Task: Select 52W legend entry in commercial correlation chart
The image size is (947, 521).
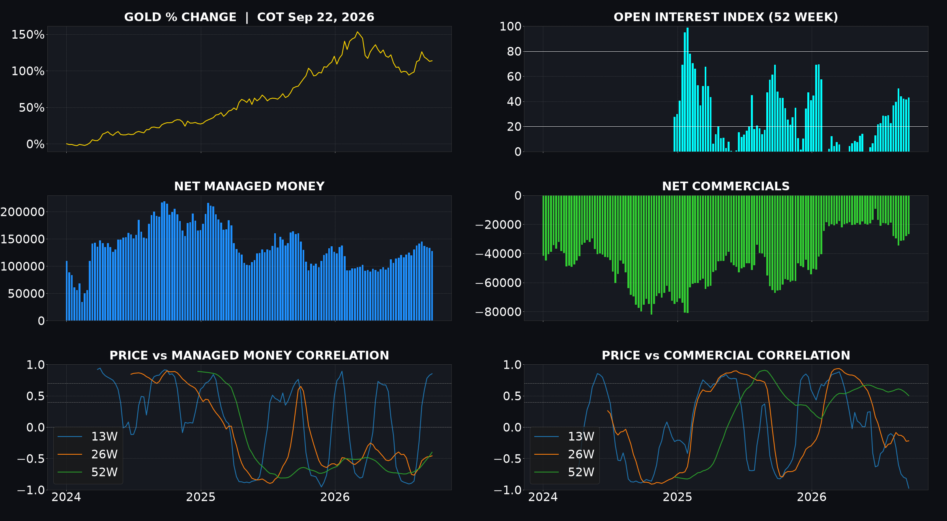Action: click(564, 472)
